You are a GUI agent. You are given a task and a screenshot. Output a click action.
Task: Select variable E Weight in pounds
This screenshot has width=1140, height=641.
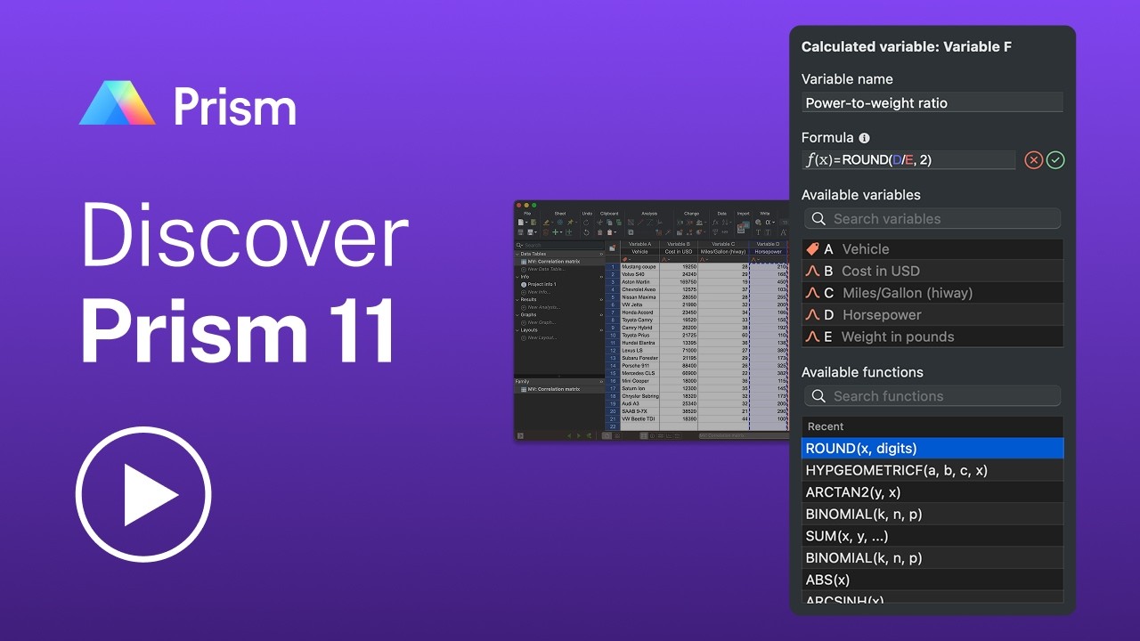(x=932, y=337)
